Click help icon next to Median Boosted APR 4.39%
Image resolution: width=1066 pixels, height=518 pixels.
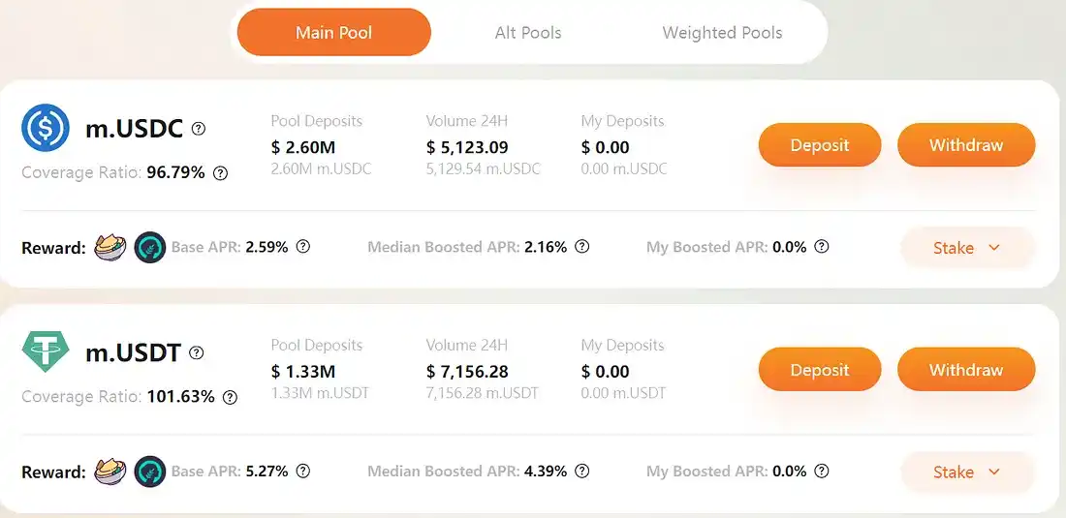(x=581, y=472)
